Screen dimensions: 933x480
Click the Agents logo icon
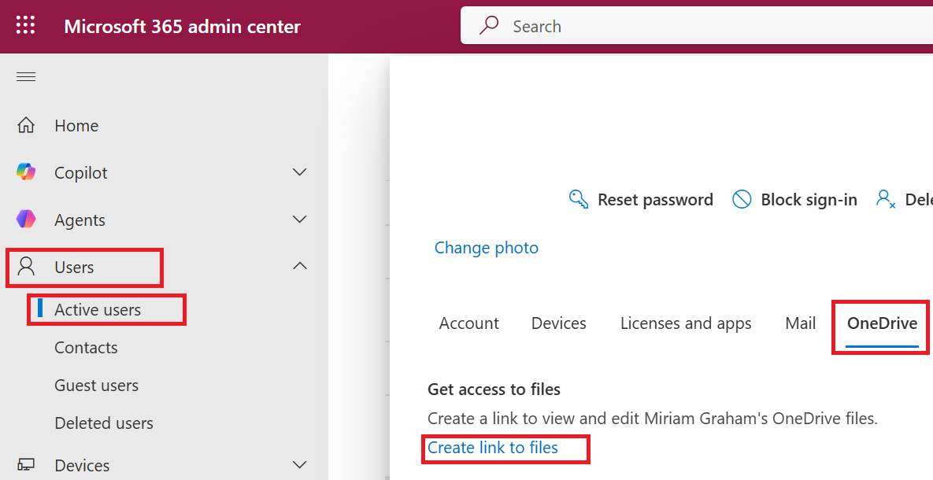click(26, 220)
